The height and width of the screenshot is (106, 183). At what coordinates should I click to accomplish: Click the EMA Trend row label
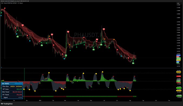6,92
